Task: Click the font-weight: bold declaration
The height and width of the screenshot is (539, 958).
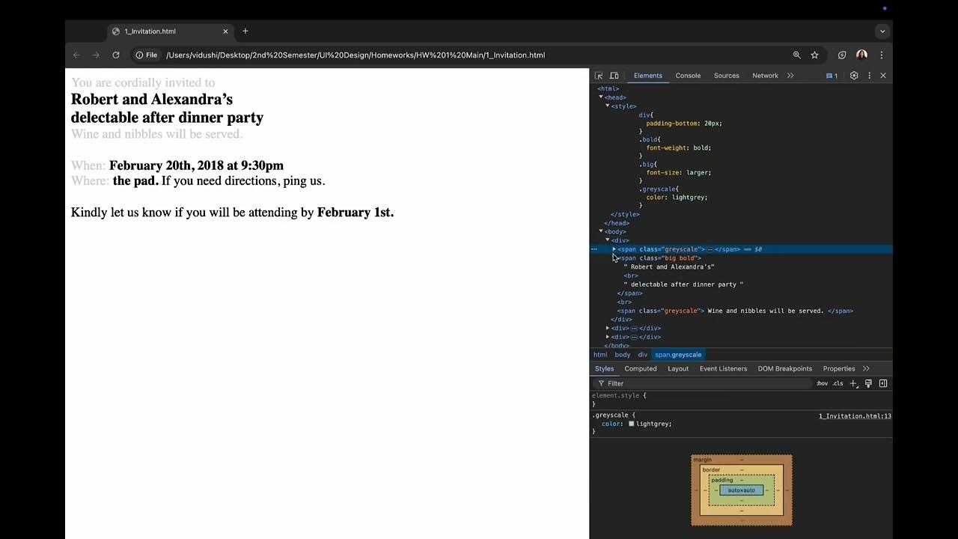Action: coord(679,147)
